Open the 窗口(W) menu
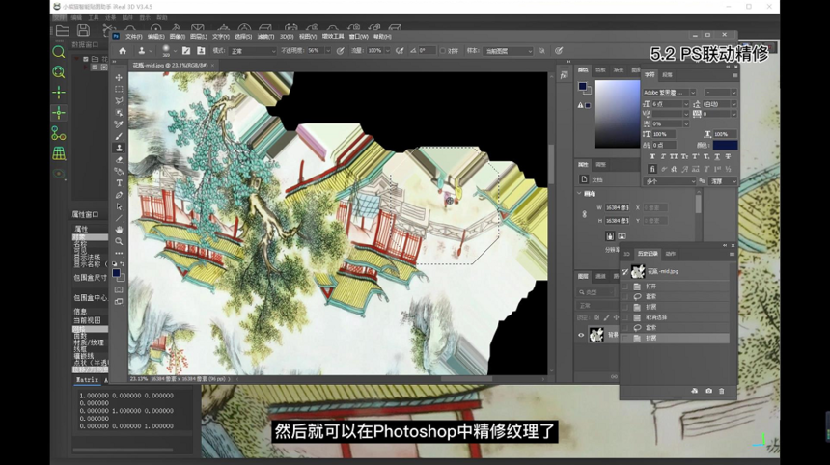The height and width of the screenshot is (465, 830). coord(358,37)
